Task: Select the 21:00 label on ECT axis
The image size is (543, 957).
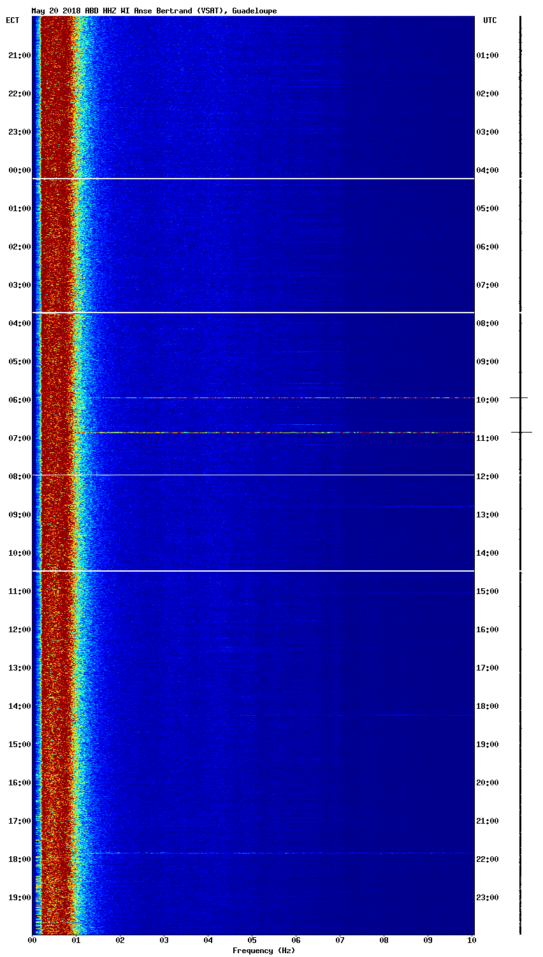Action: tap(19, 56)
